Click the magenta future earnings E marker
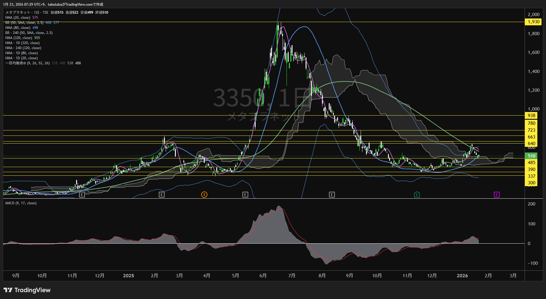This screenshot has width=546, height=299. click(497, 194)
